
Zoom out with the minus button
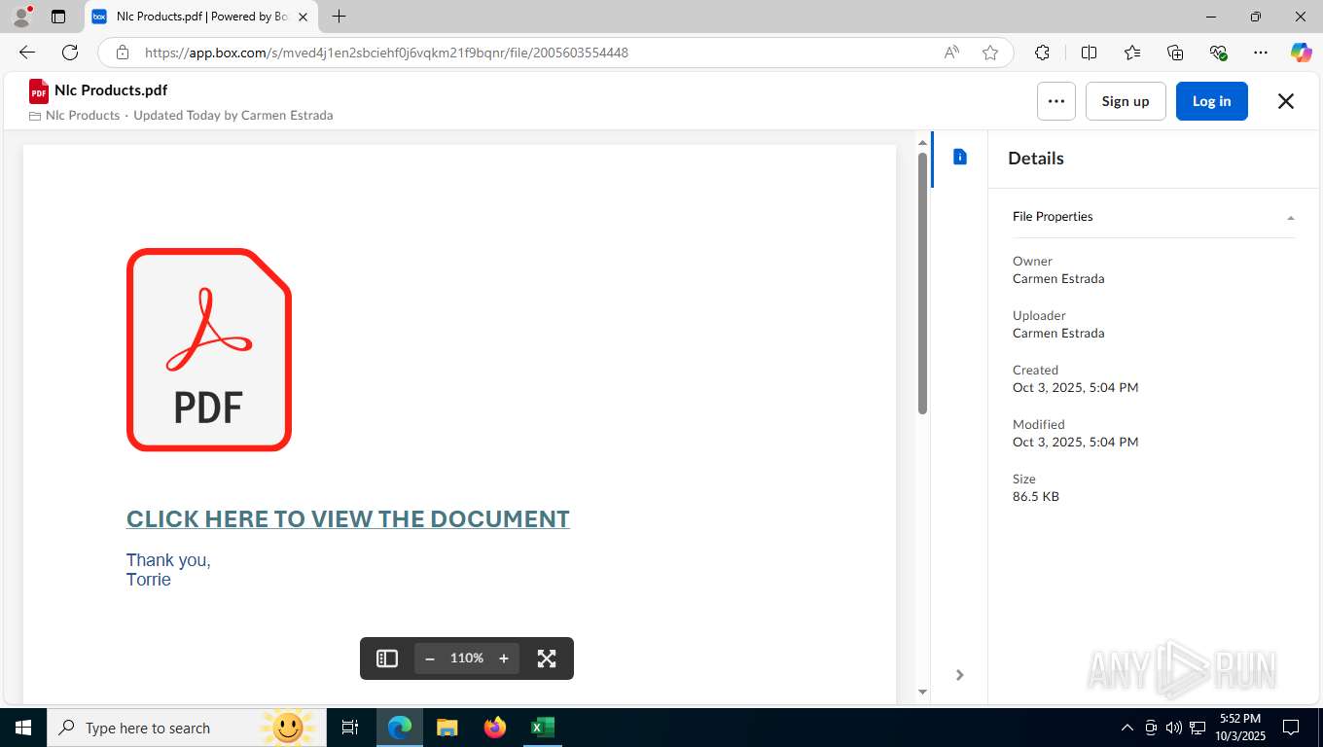click(x=430, y=658)
